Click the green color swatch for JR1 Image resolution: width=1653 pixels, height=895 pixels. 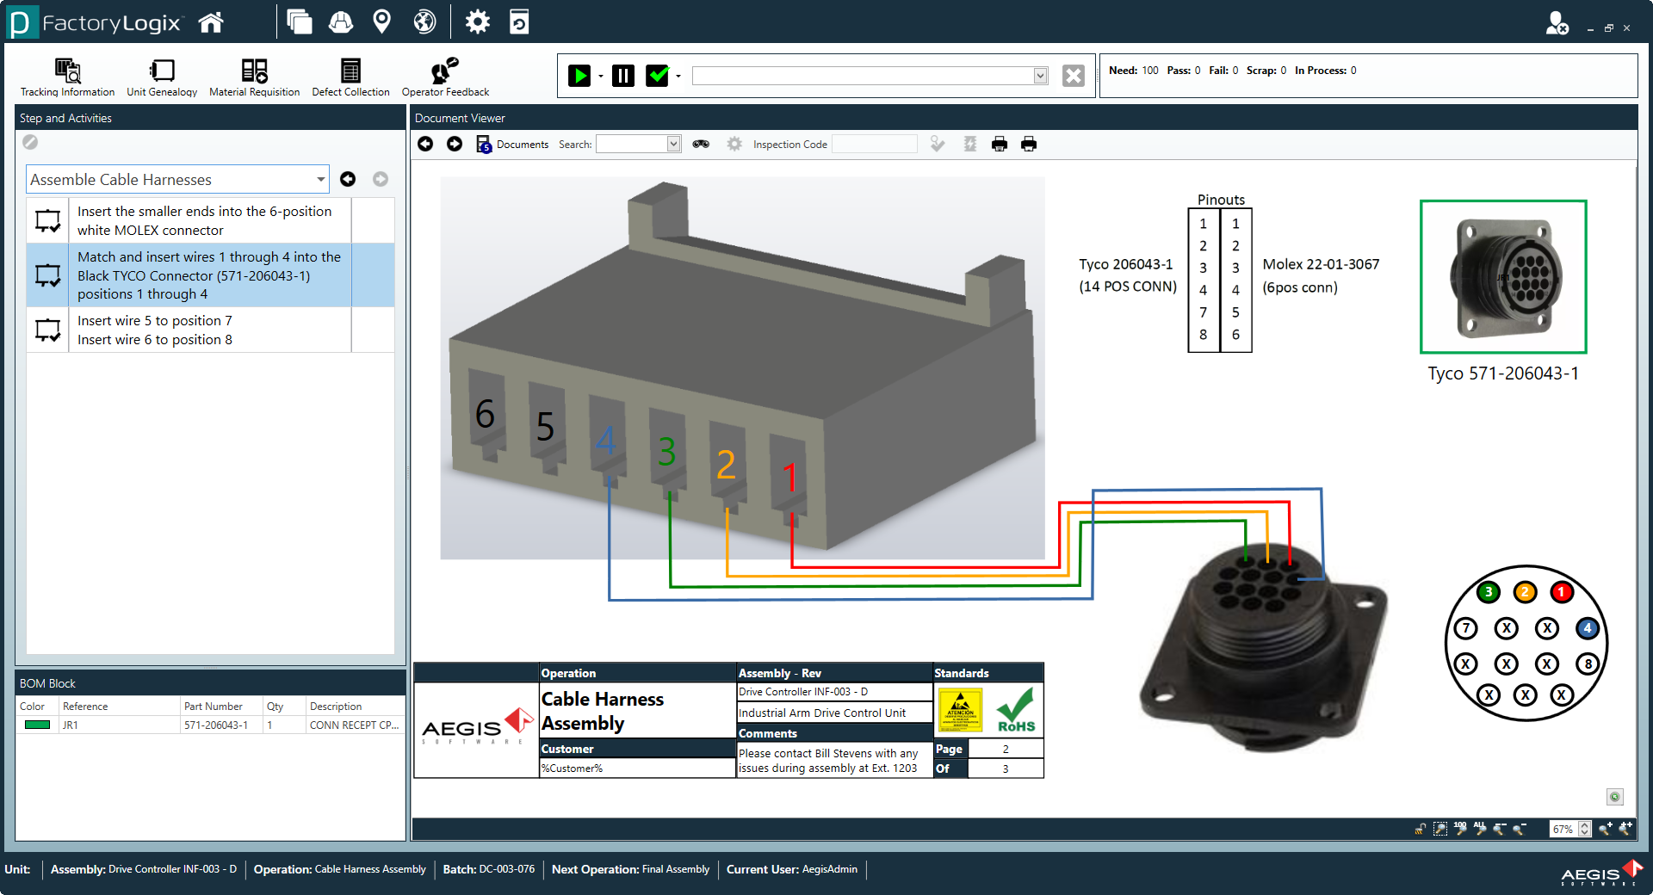(x=37, y=725)
